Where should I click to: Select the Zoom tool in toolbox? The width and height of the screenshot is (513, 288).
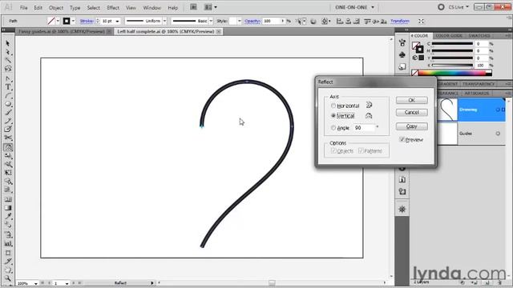point(8,278)
